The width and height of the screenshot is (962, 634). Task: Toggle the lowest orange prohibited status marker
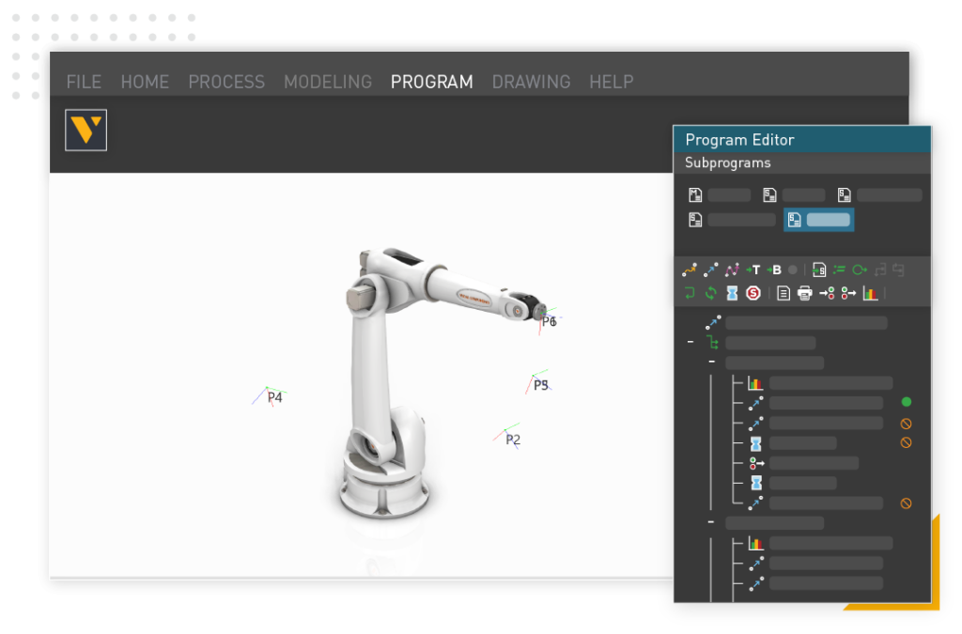[906, 503]
